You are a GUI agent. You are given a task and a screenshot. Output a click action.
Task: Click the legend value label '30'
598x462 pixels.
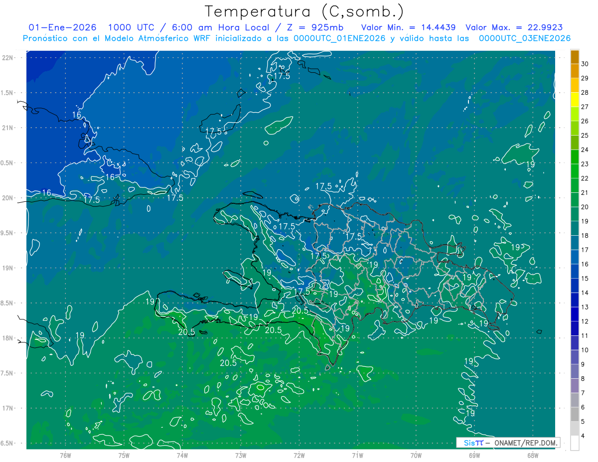(x=585, y=64)
